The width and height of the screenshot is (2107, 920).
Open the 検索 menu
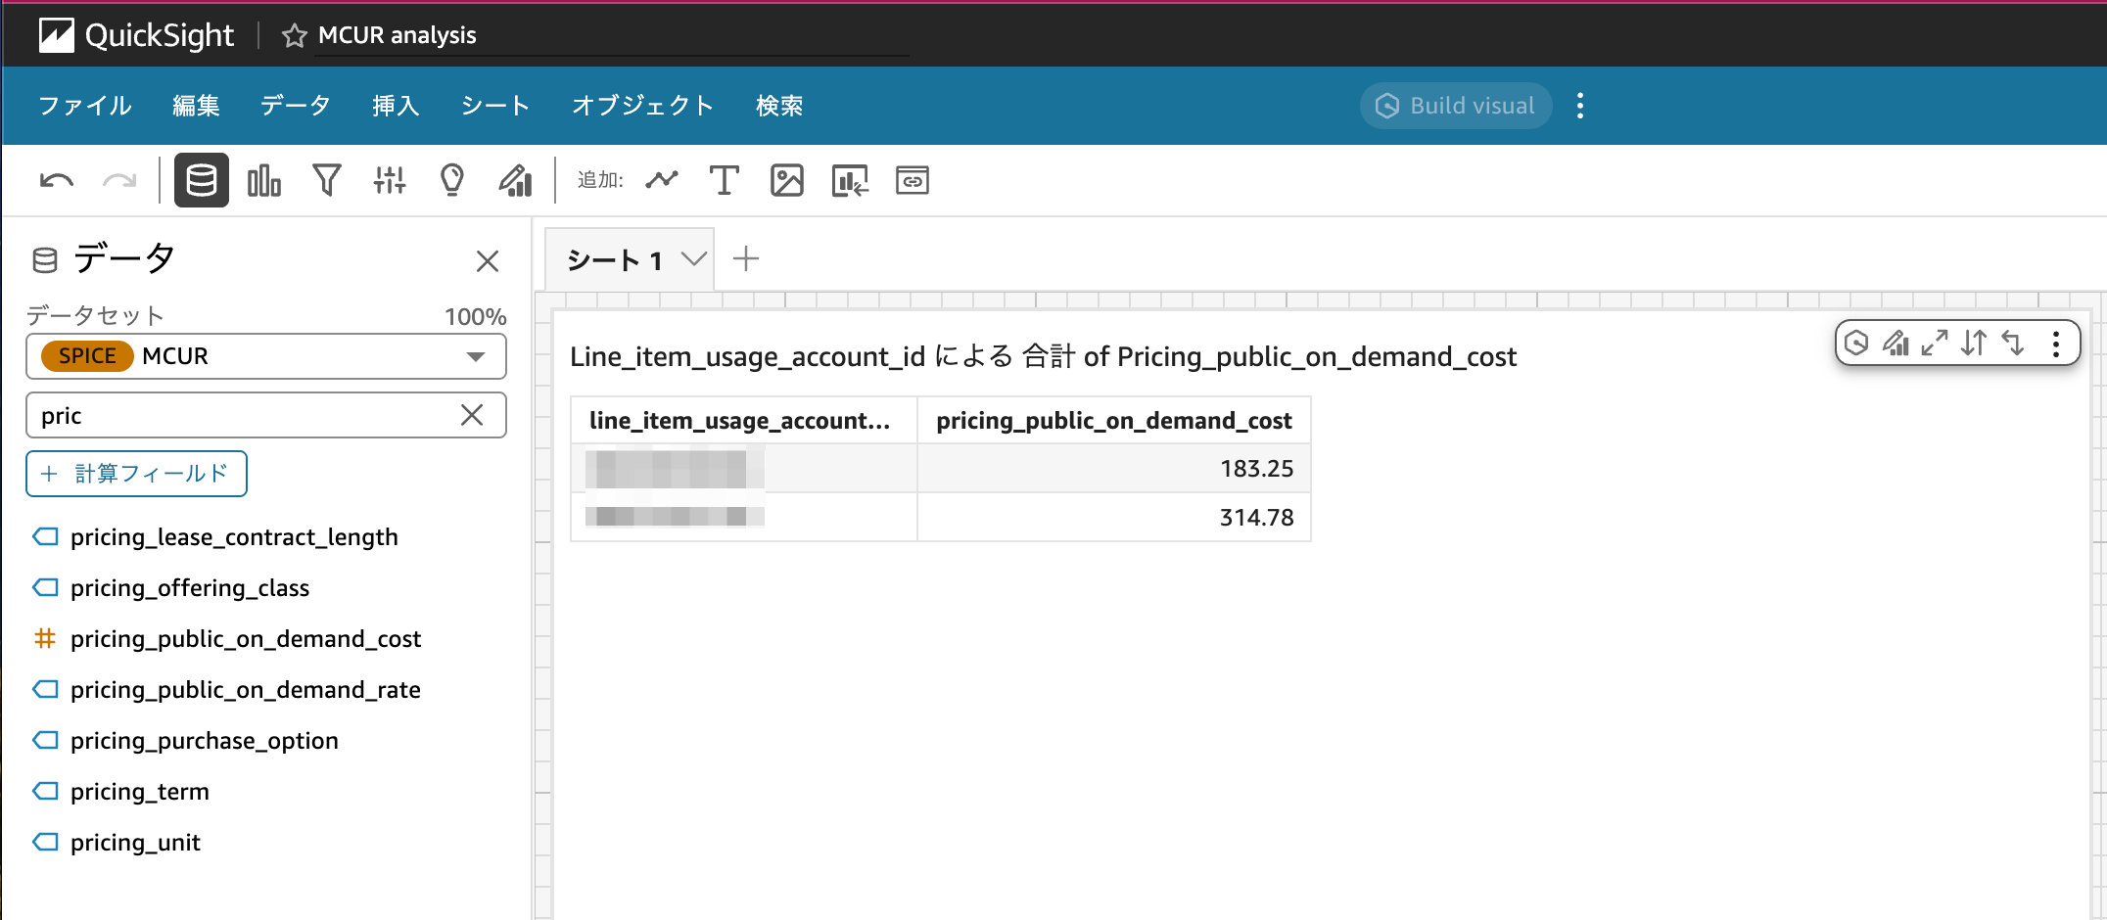tap(779, 106)
